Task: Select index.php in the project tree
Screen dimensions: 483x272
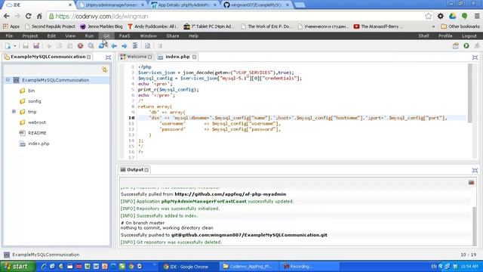Action: (x=38, y=144)
